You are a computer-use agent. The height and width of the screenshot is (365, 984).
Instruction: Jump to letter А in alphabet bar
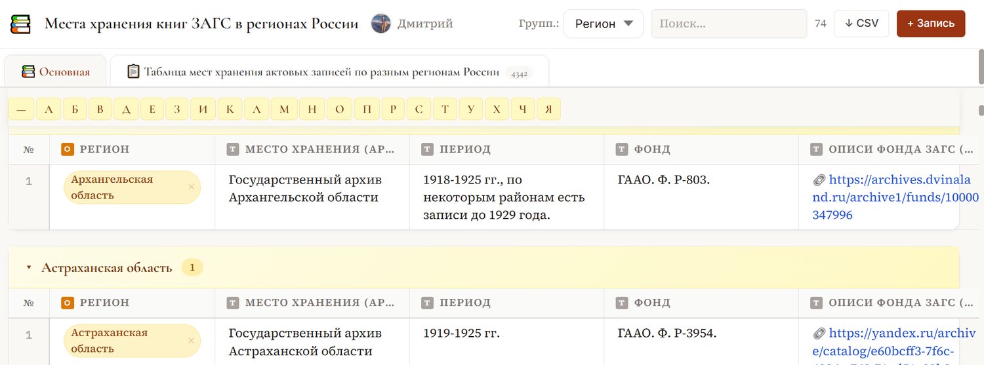click(x=49, y=109)
